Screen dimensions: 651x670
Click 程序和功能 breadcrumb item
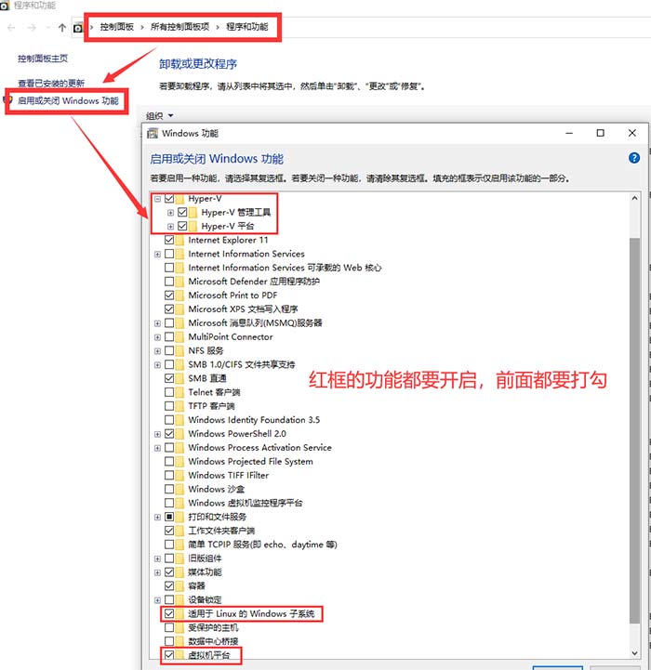246,27
